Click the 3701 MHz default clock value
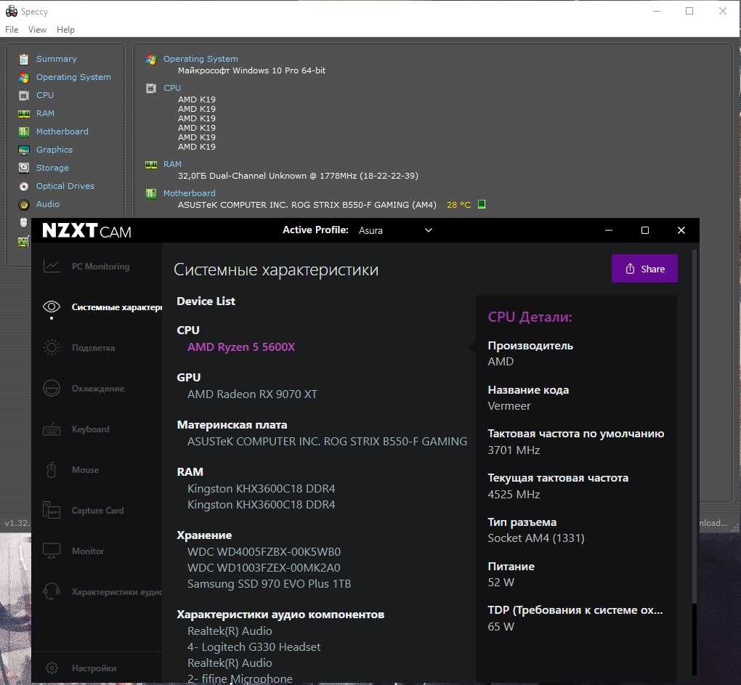 tap(514, 450)
